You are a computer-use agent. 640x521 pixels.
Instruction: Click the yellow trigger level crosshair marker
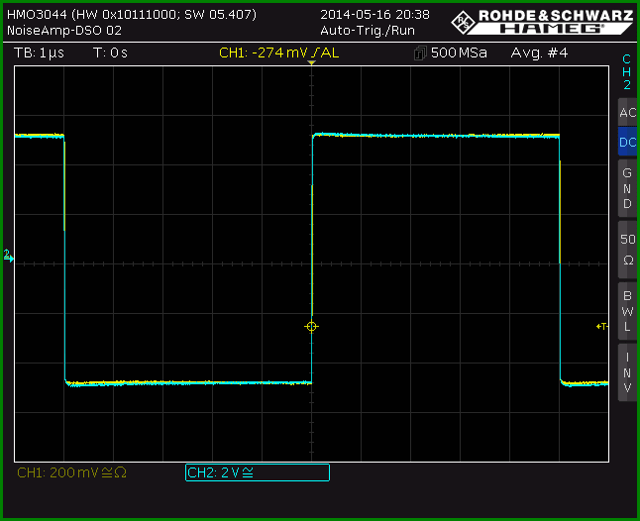311,327
